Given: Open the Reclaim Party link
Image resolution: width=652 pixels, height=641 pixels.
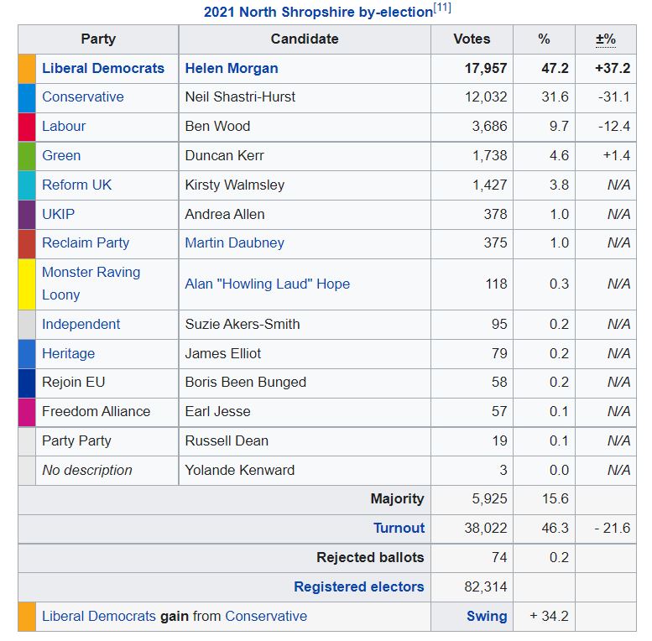Looking at the screenshot, I should pos(86,242).
